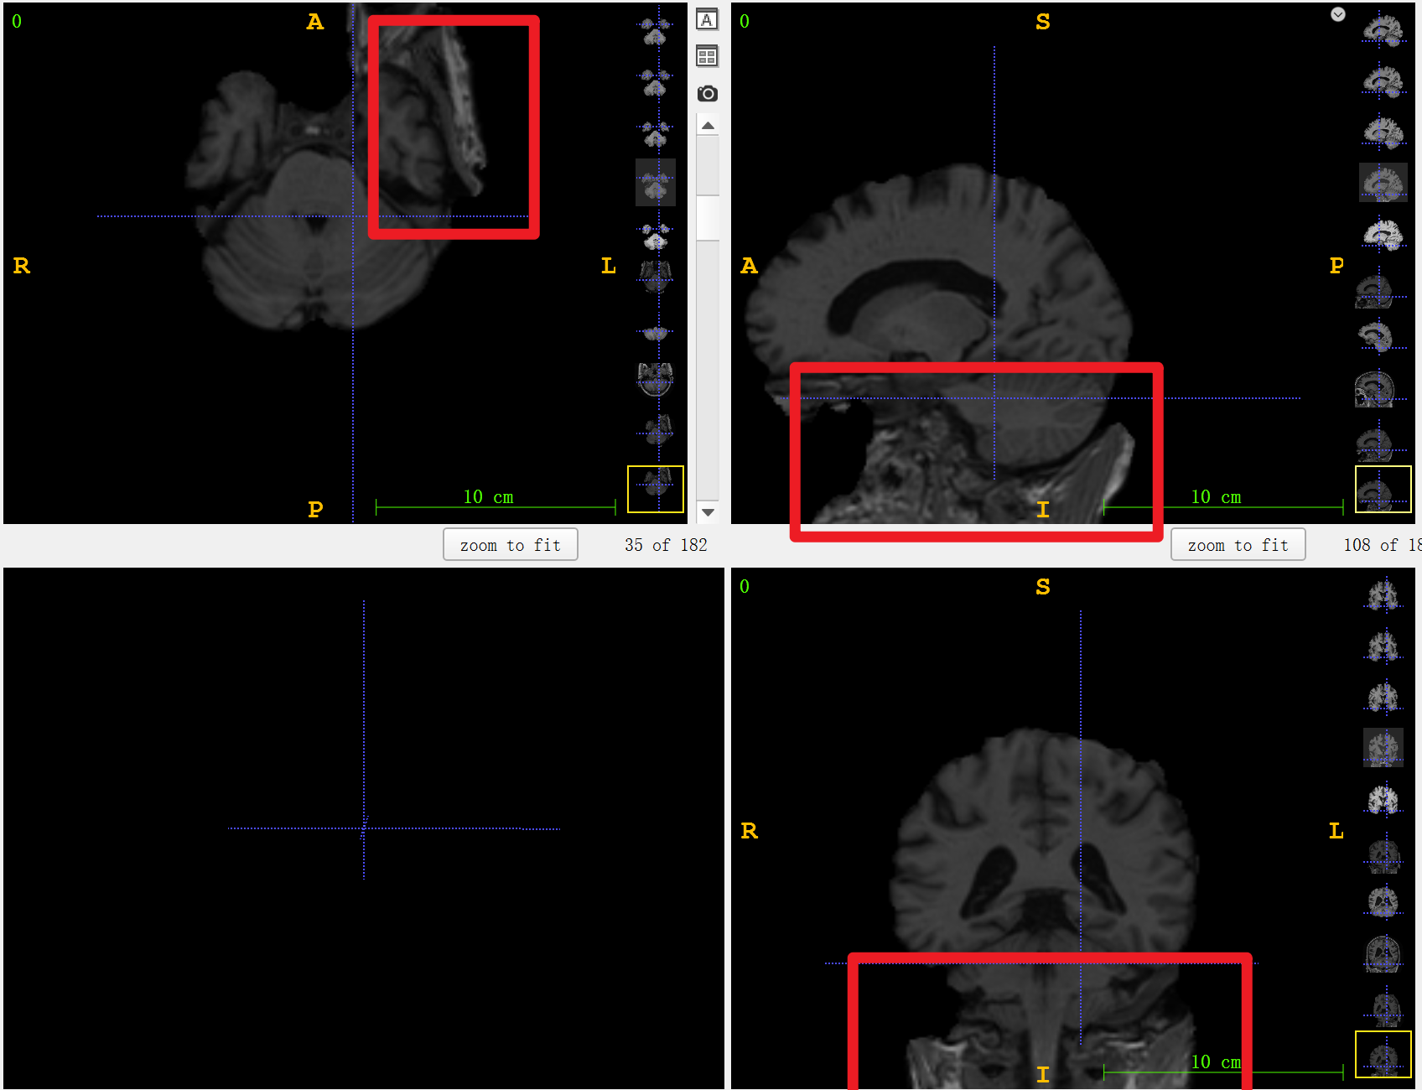Click the '35 of 182' slice counter
The width and height of the screenshot is (1422, 1090).
tap(666, 545)
